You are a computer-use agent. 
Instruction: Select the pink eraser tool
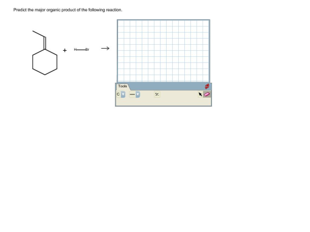(207, 94)
